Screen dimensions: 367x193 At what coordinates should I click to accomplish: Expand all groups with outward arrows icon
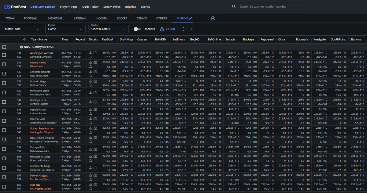click(183, 29)
